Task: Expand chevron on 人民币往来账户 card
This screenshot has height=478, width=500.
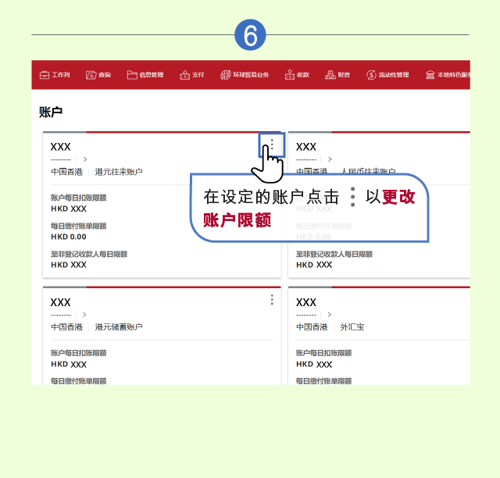Action: point(330,159)
